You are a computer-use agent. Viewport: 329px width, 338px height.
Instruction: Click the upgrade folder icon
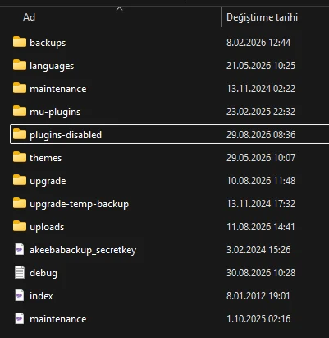(20, 180)
